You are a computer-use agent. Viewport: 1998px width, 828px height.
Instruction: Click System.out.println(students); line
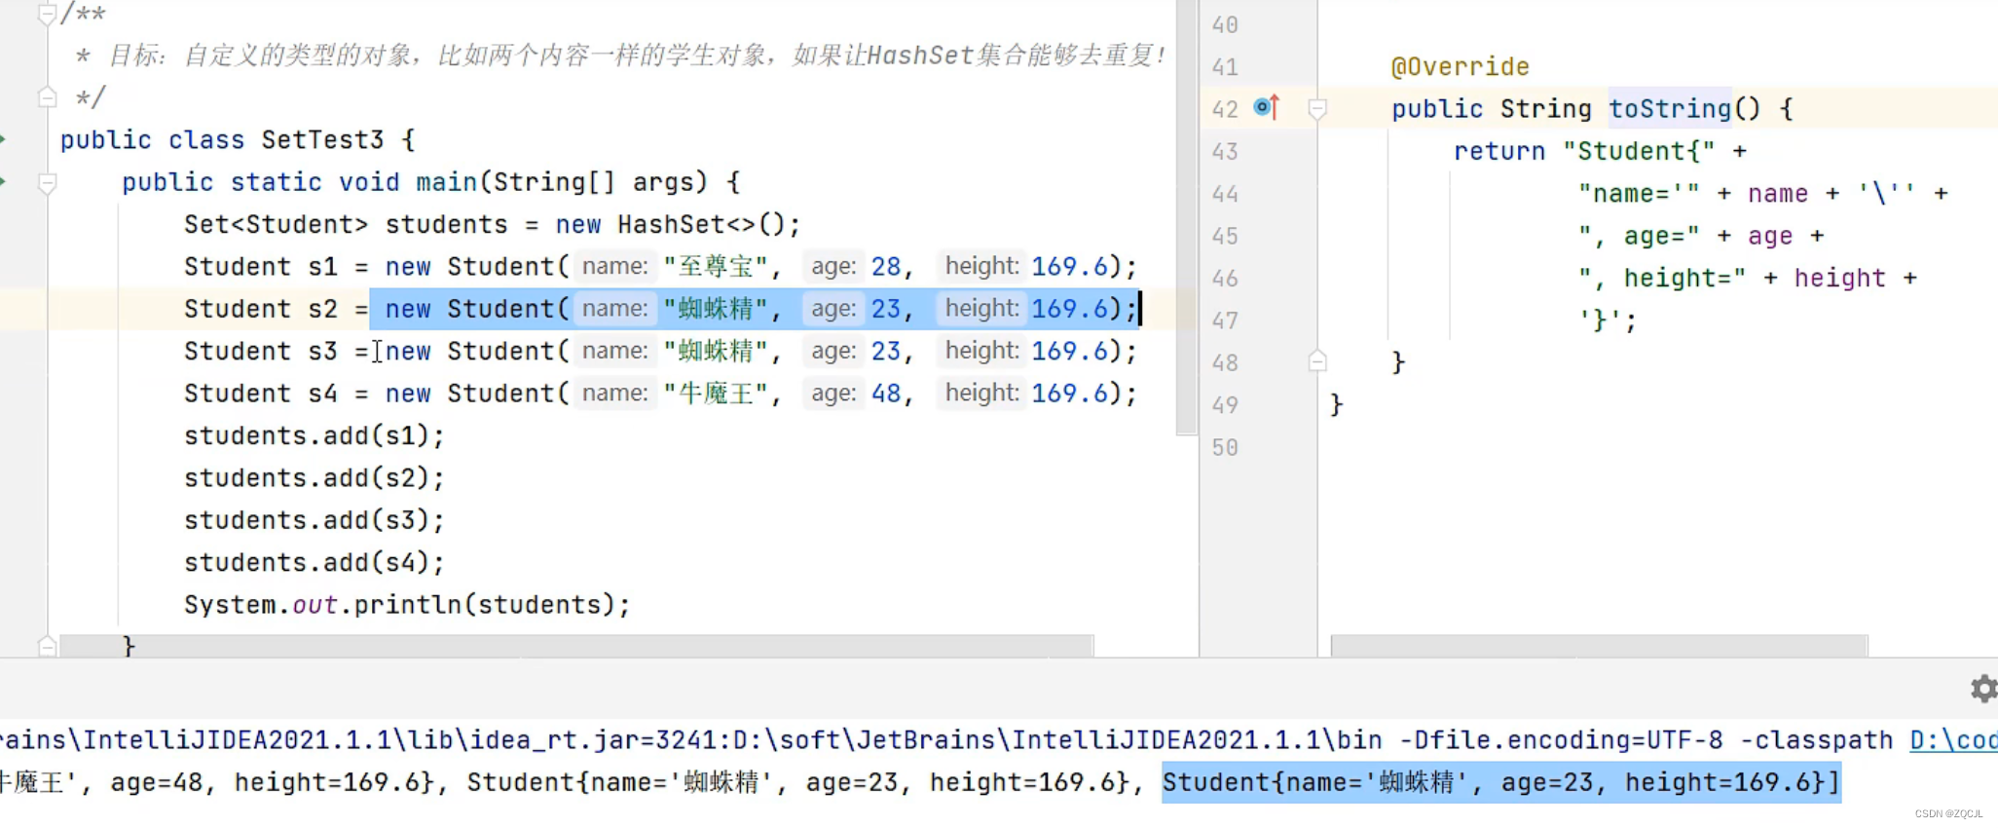click(407, 605)
